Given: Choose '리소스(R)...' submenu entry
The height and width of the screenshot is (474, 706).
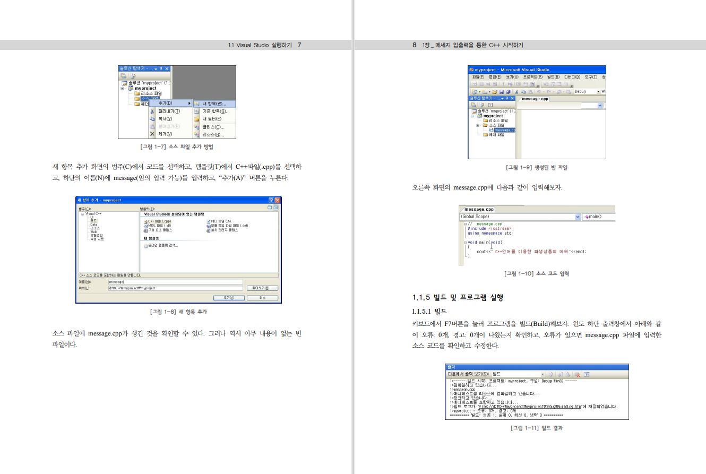Looking at the screenshot, I should pos(215,134).
